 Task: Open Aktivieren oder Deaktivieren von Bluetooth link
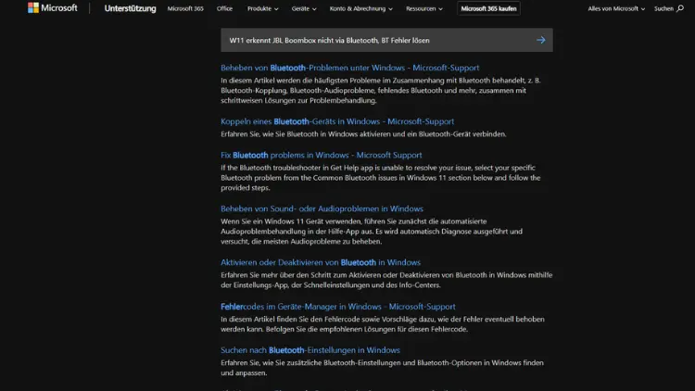[320, 262]
